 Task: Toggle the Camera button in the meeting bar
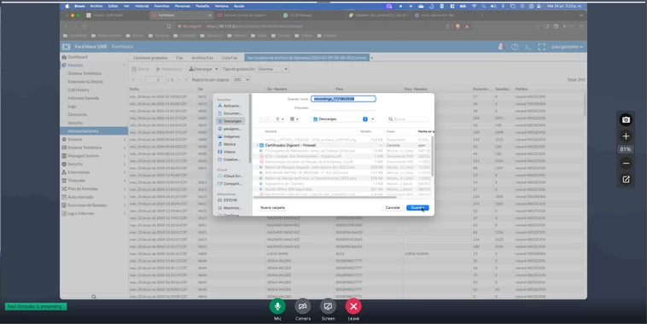[302, 306]
